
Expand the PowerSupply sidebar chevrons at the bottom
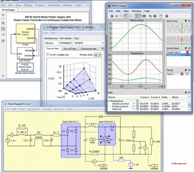pos(3,76)
